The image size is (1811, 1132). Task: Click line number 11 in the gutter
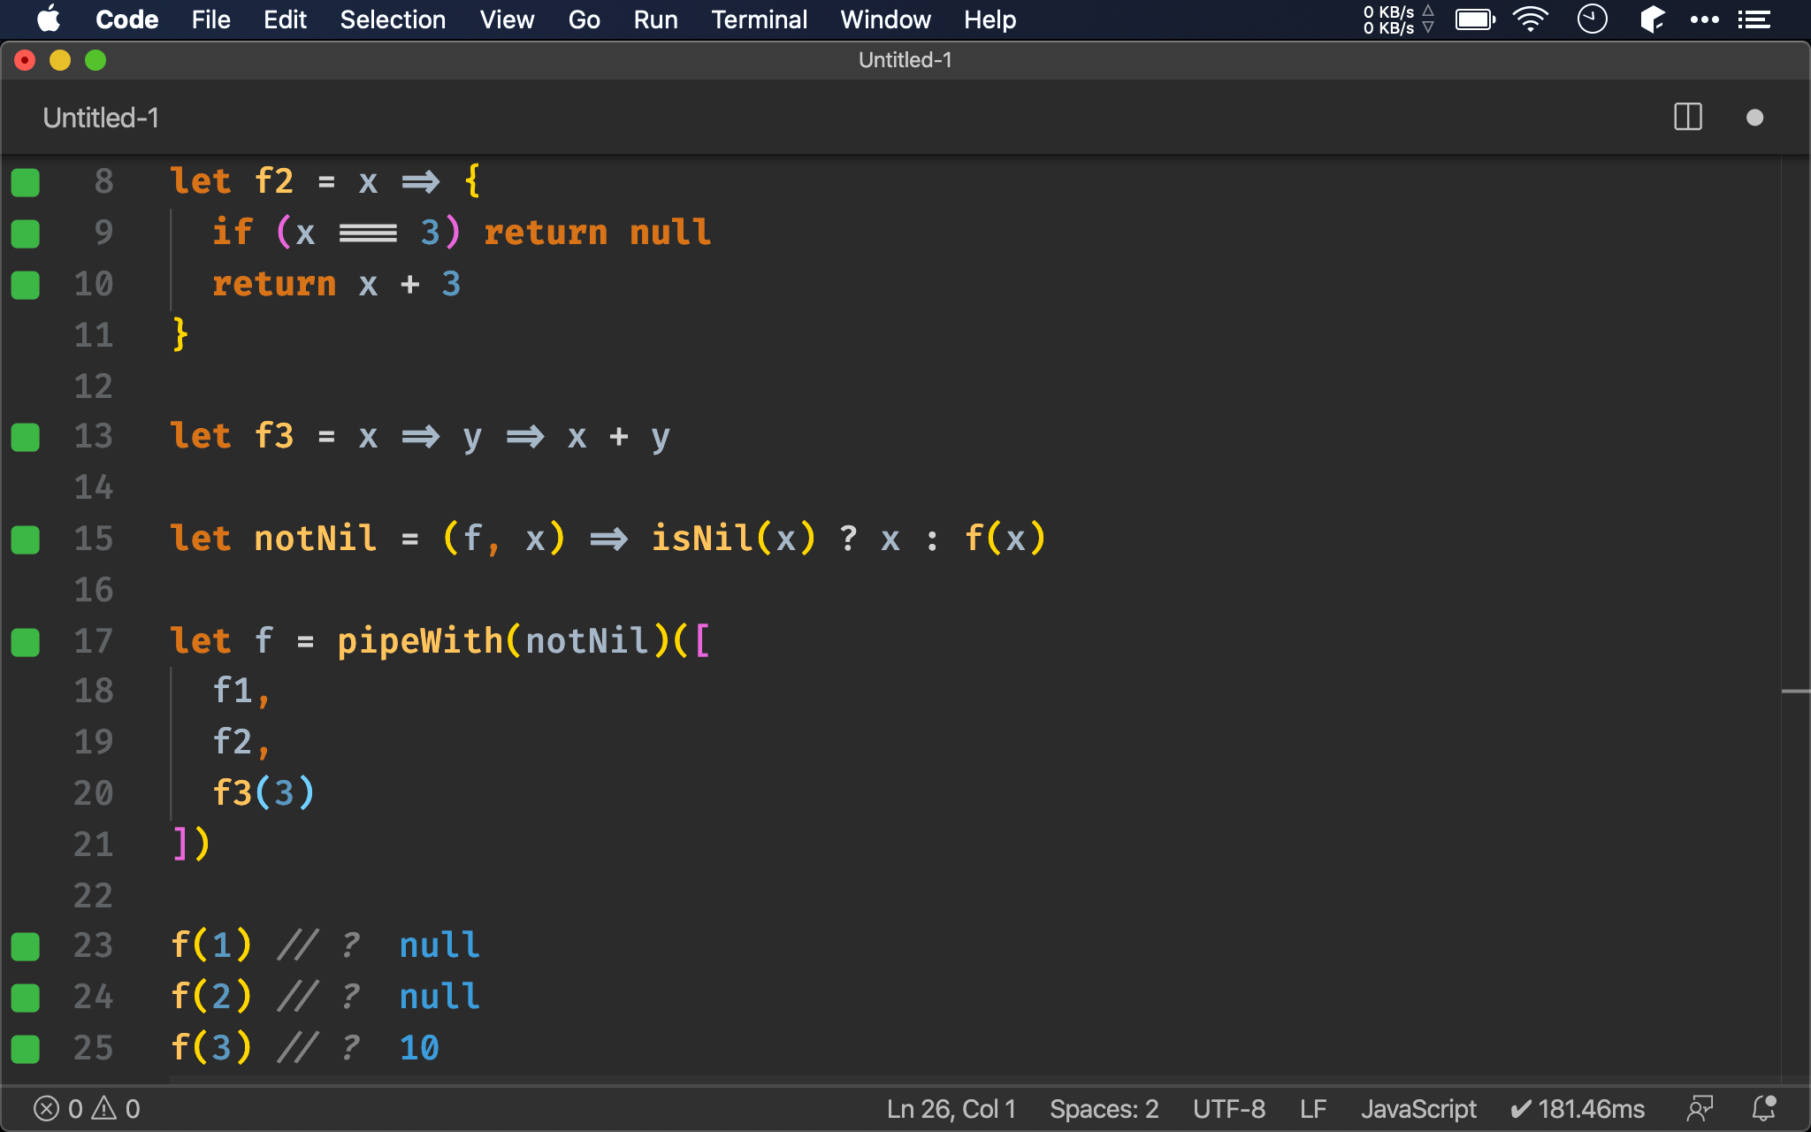coord(94,335)
